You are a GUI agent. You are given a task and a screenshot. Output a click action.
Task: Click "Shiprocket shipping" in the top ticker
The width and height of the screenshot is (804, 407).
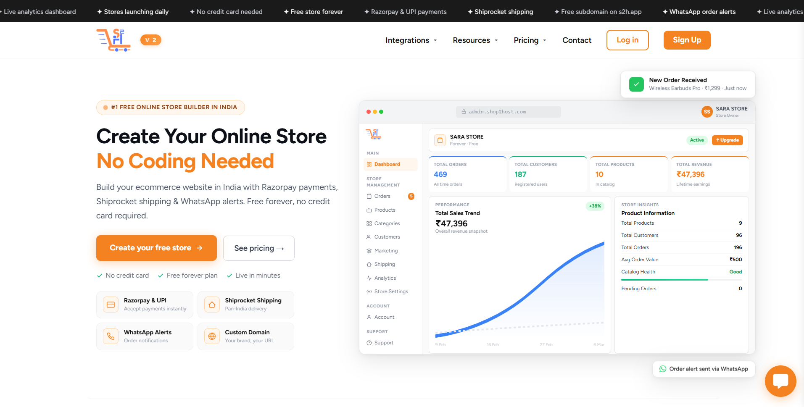tap(500, 12)
